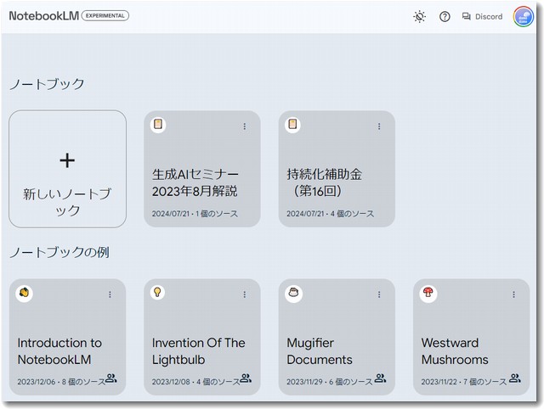544x409 pixels.
Task: Click the notebook icon on 持続化補助金 card
Action: pyautogui.click(x=293, y=125)
